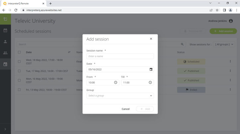Click the From time field 10:00
The height and width of the screenshot is (134, 240).
click(x=103, y=82)
